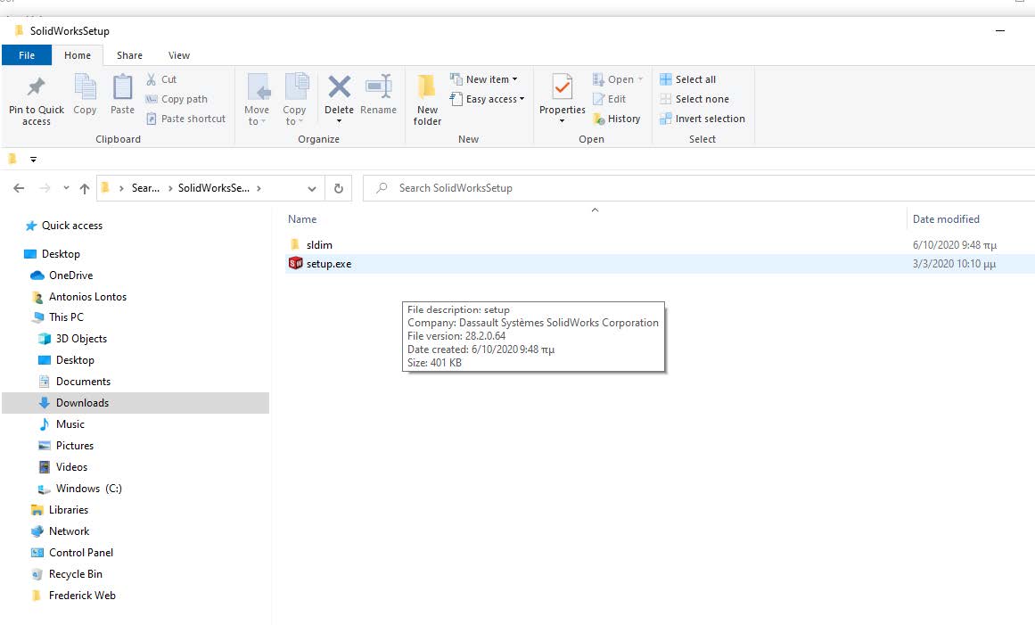This screenshot has width=1035, height=625.
Task: Open the Recent locations dropdown arrow
Action: [66, 188]
